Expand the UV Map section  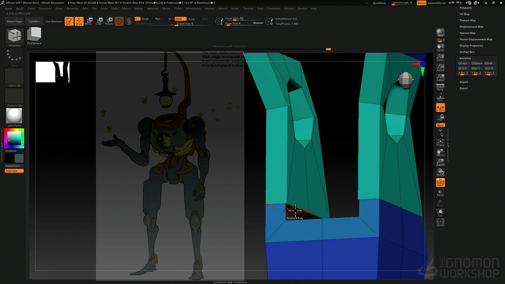click(x=464, y=14)
